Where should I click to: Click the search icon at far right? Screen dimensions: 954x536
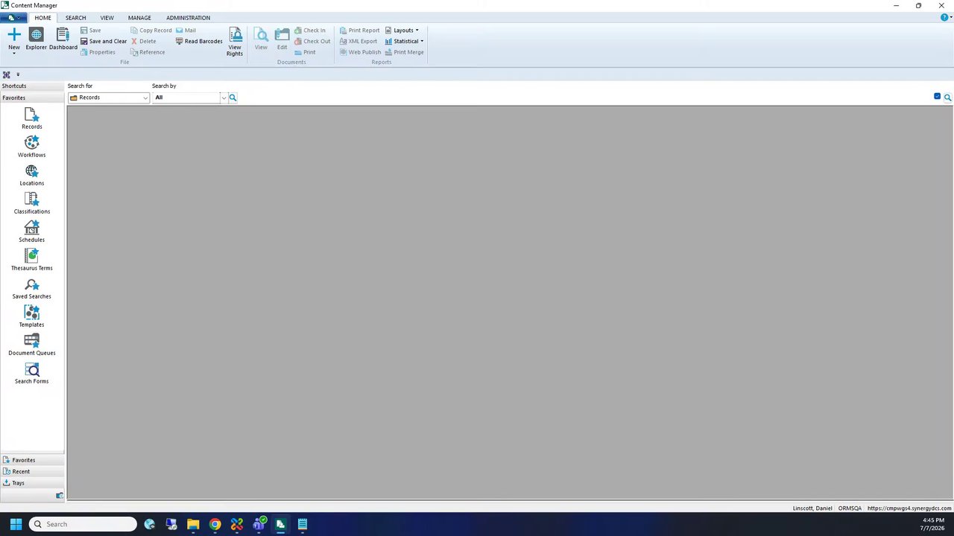pos(948,98)
